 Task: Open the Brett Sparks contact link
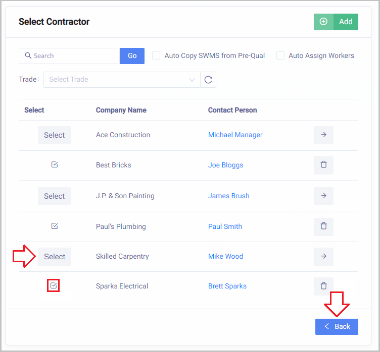227,286
